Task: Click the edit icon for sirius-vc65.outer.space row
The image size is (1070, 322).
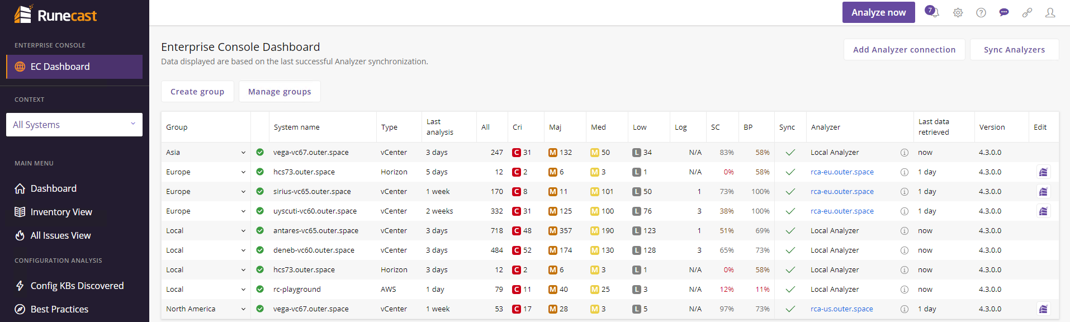Action: (x=1043, y=192)
